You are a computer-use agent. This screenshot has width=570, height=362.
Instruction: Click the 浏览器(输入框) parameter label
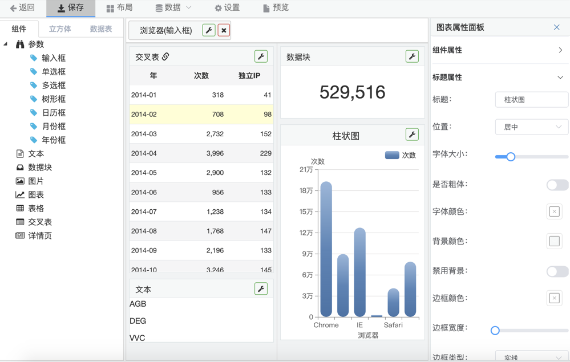click(166, 31)
